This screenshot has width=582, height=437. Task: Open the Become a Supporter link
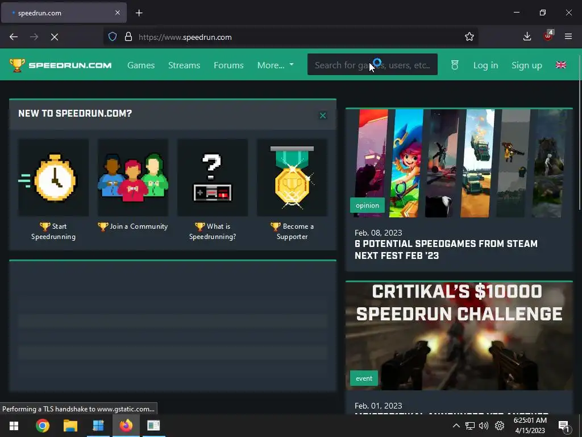click(x=292, y=231)
